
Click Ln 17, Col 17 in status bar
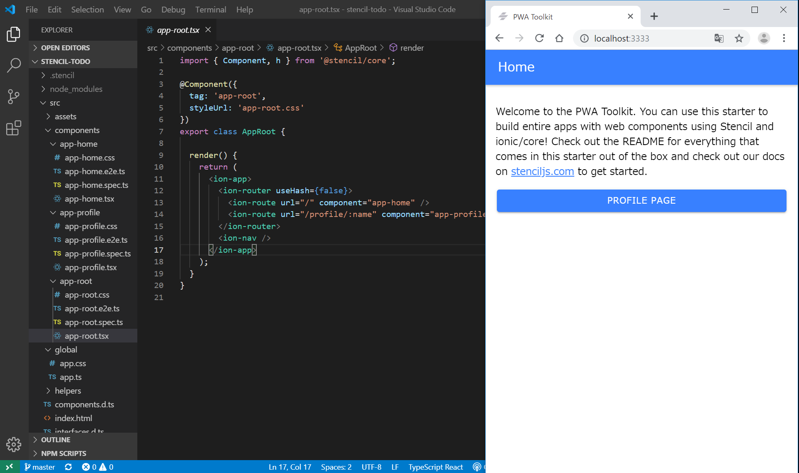(290, 467)
